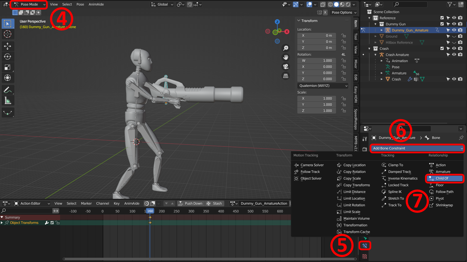Click the current frame 160 marker
The height and width of the screenshot is (262, 467).
(x=150, y=211)
